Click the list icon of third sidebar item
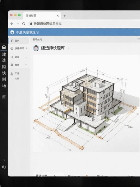Image resolution: width=140 pixels, height=187 pixels. [x=12, y=57]
